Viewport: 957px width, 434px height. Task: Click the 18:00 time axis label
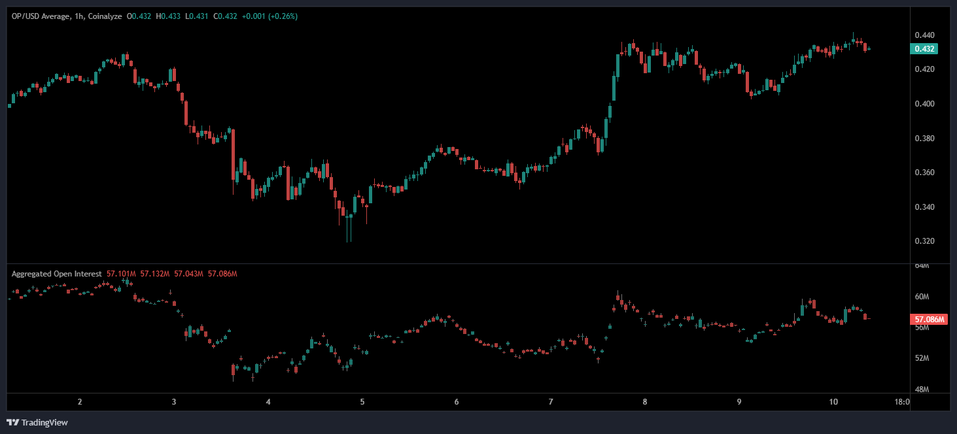click(x=901, y=402)
